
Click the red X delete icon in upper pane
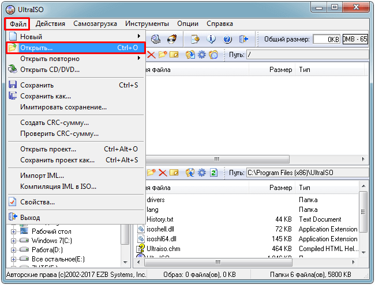151,55
